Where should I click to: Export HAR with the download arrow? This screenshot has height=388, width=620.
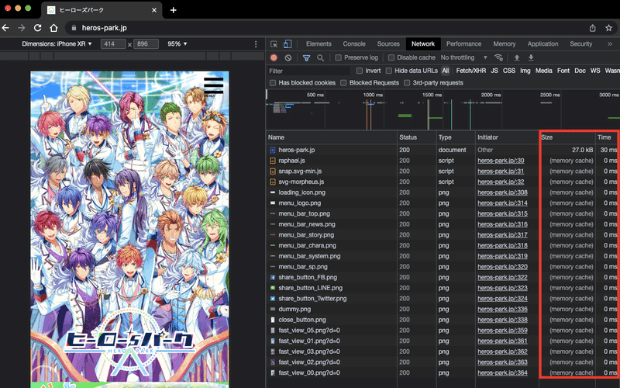point(531,57)
